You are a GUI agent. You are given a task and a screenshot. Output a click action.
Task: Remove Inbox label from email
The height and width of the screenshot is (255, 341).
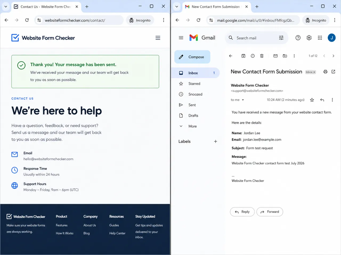(314, 72)
